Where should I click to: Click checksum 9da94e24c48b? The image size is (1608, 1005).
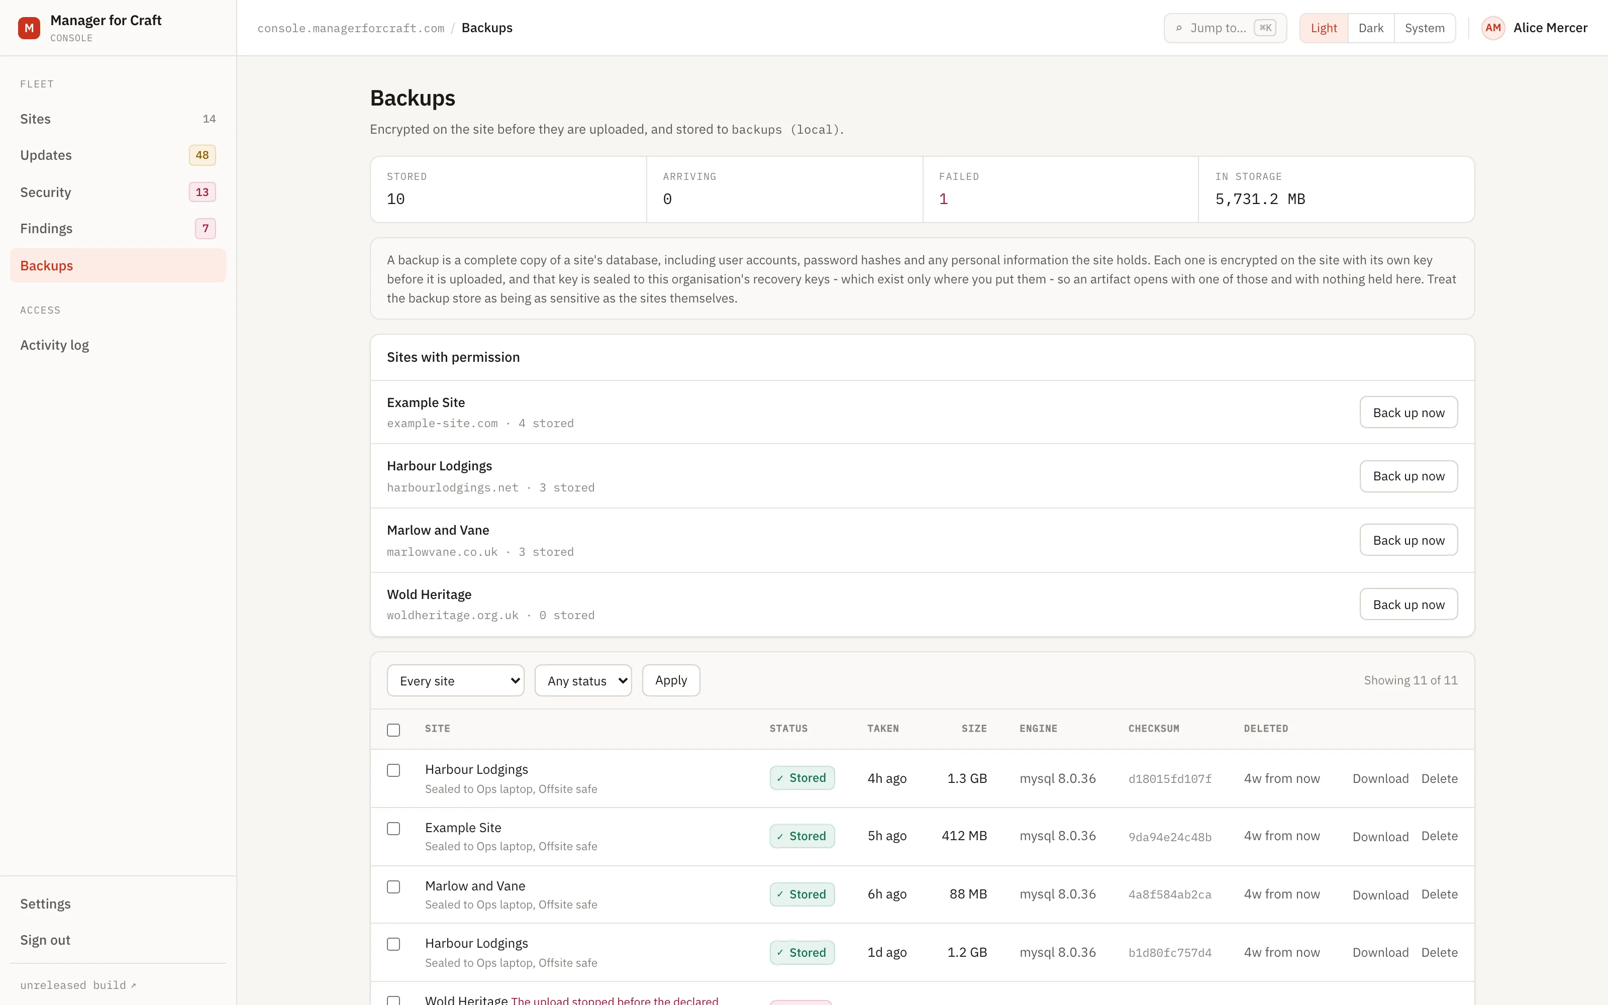[x=1169, y=837]
